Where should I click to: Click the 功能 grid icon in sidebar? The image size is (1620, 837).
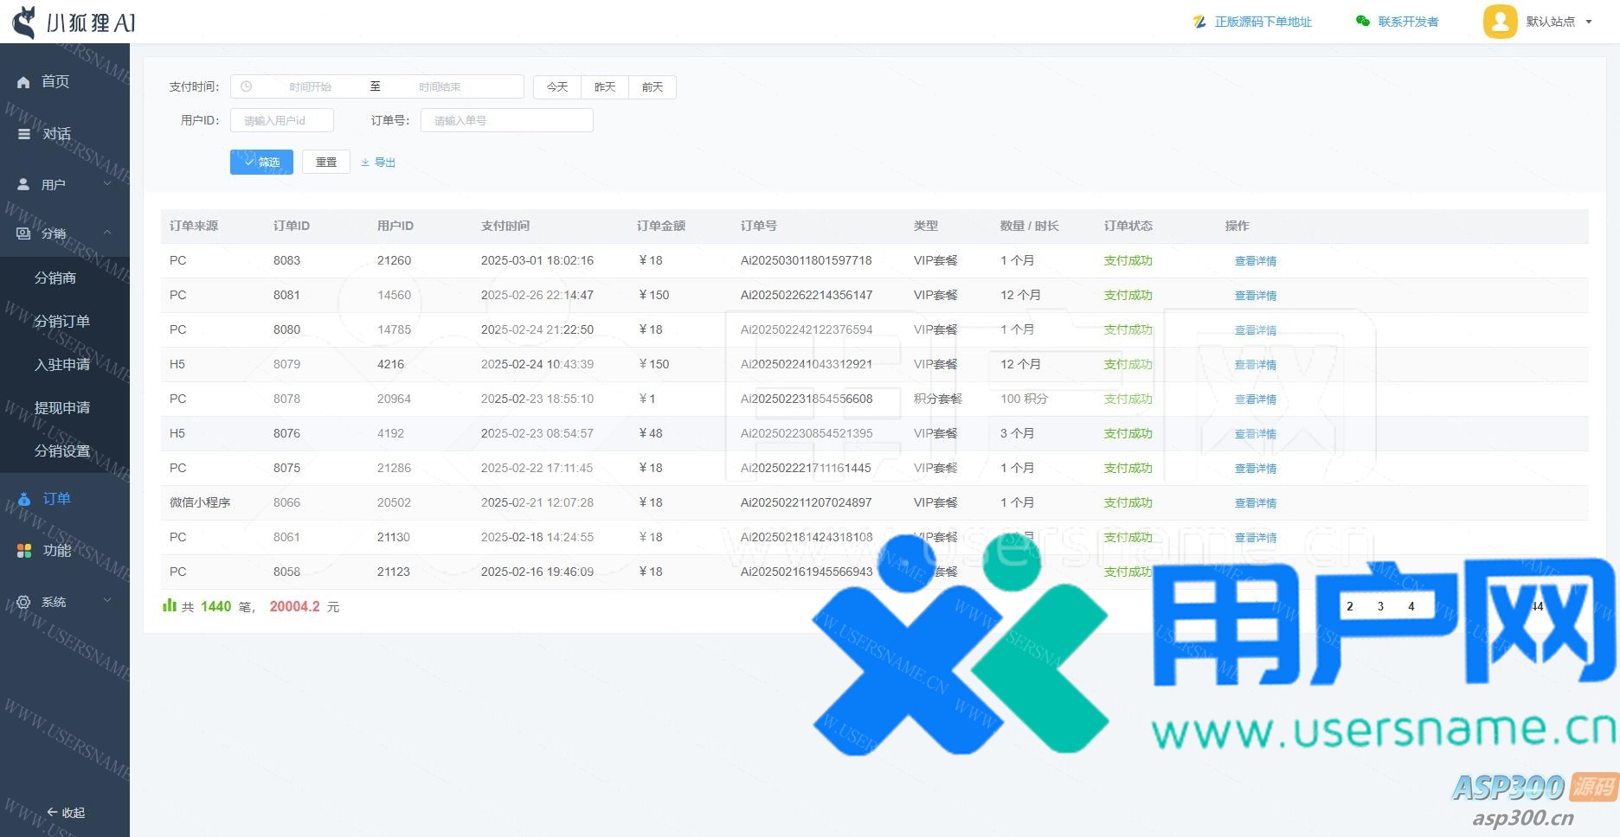[x=24, y=551]
